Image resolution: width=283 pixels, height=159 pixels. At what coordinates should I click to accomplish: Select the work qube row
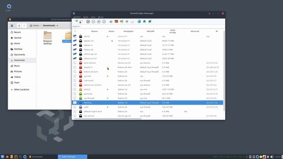148,107
